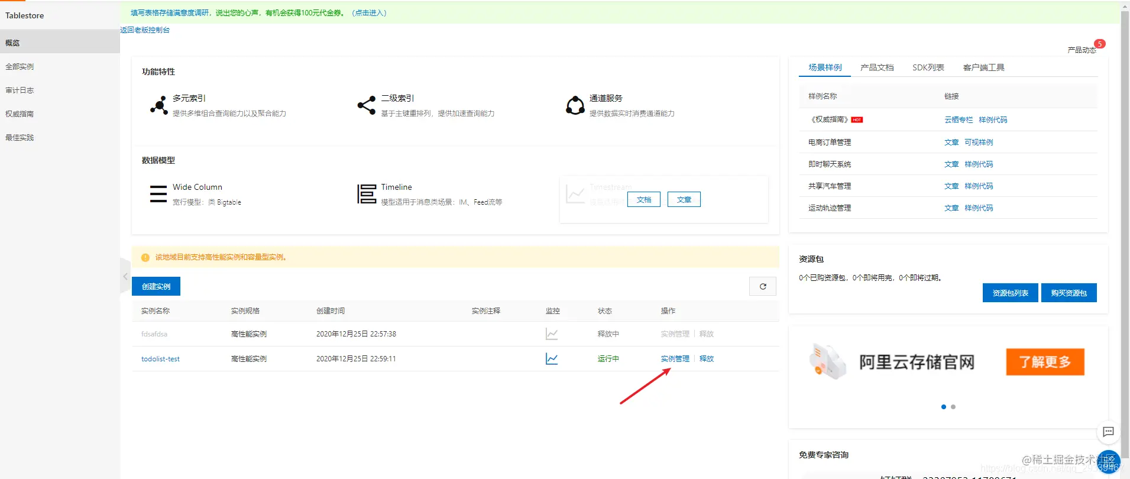This screenshot has width=1130, height=479.
Task: Collapse the left sidebar using the arrow handle
Action: click(125, 276)
